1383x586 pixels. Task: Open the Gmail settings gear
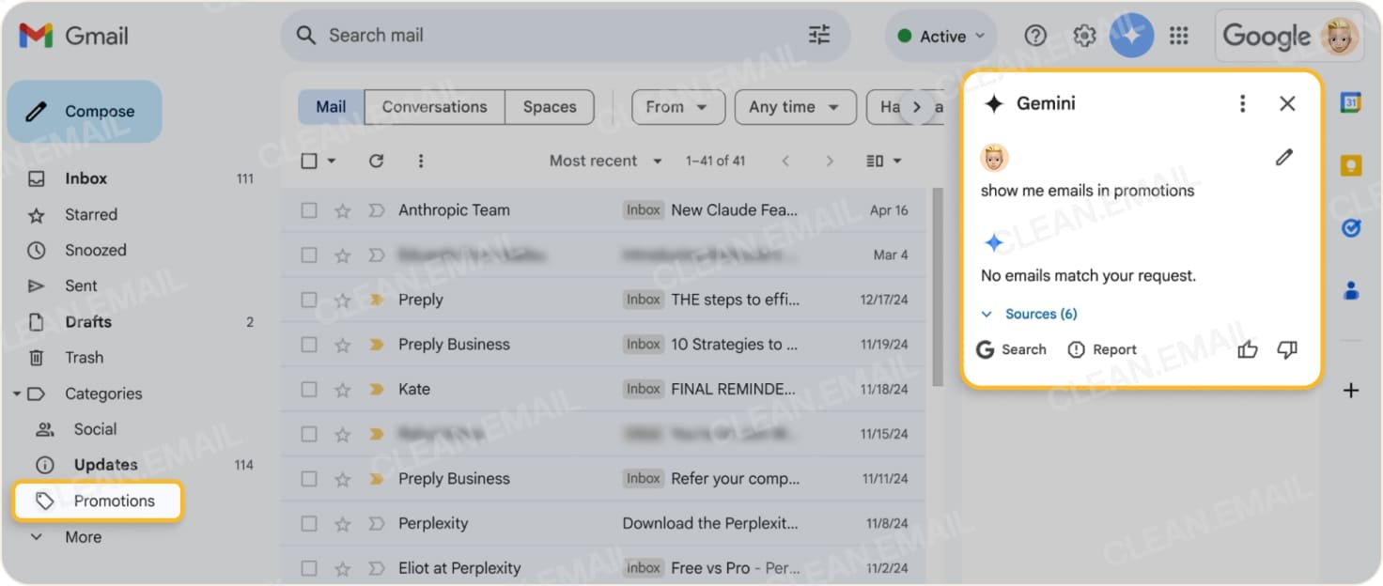tap(1084, 35)
